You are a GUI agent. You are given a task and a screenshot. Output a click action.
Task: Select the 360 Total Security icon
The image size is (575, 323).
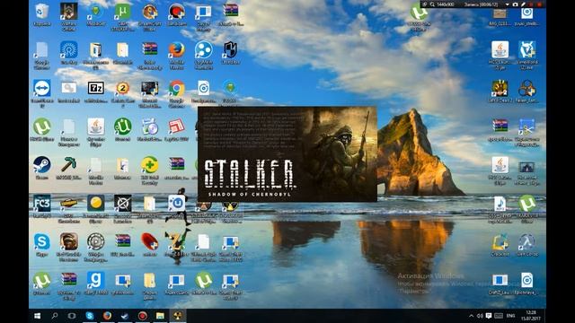(x=150, y=165)
